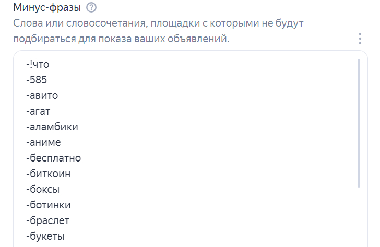The image size is (380, 247).
Task: Click the "Минус-фразы" section heading
Action: coord(46,8)
